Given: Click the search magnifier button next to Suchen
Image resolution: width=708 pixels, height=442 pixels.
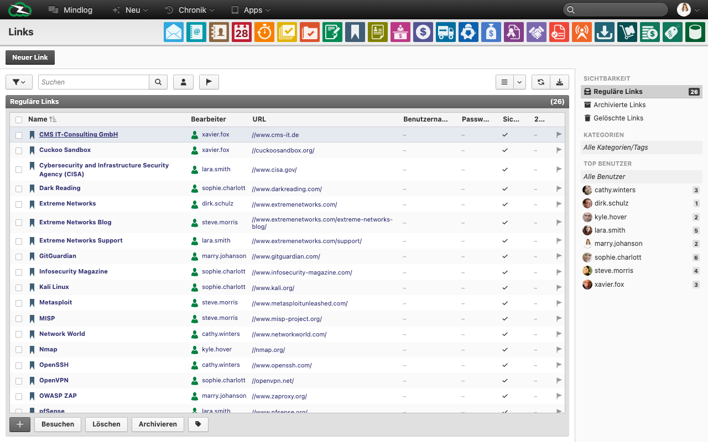Looking at the screenshot, I should click(x=158, y=82).
